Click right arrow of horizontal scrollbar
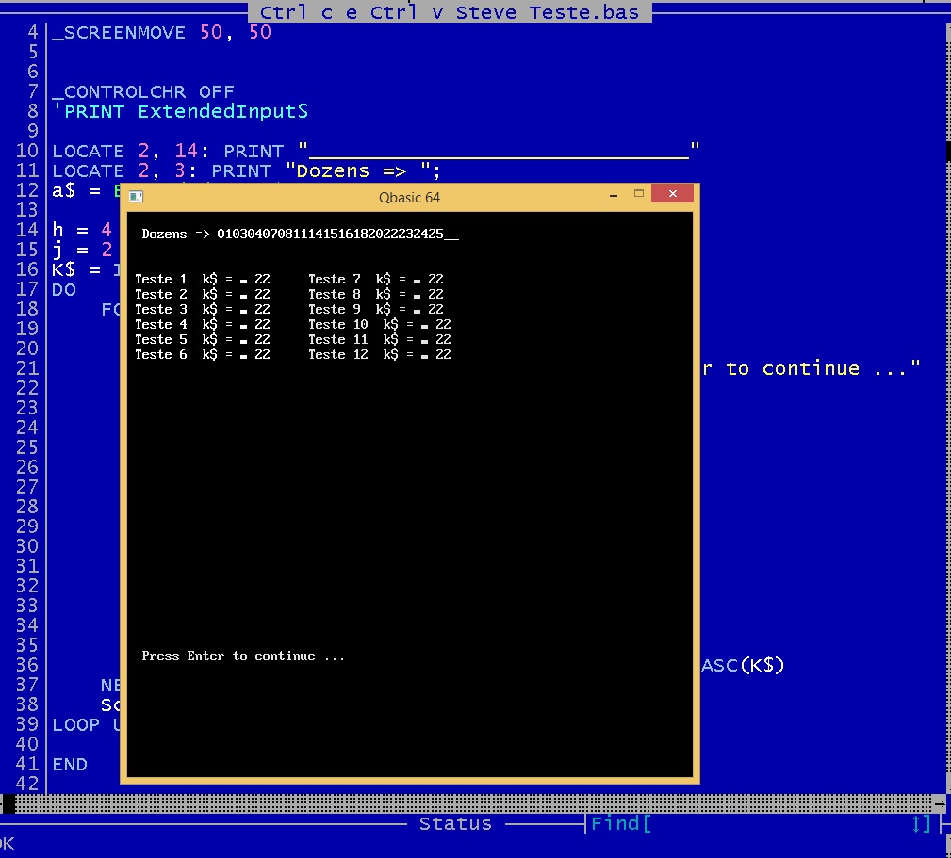Viewport: 951px width, 858px height. point(939,803)
